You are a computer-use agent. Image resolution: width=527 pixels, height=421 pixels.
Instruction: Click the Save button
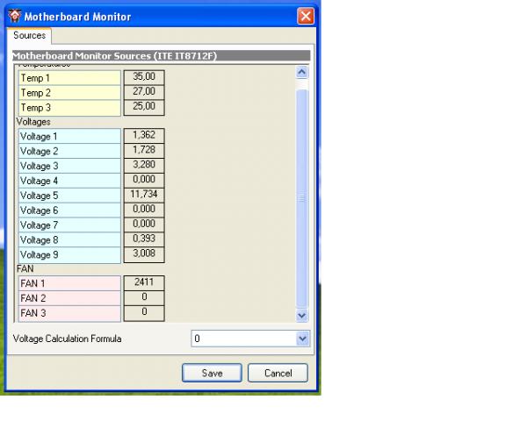pos(212,373)
